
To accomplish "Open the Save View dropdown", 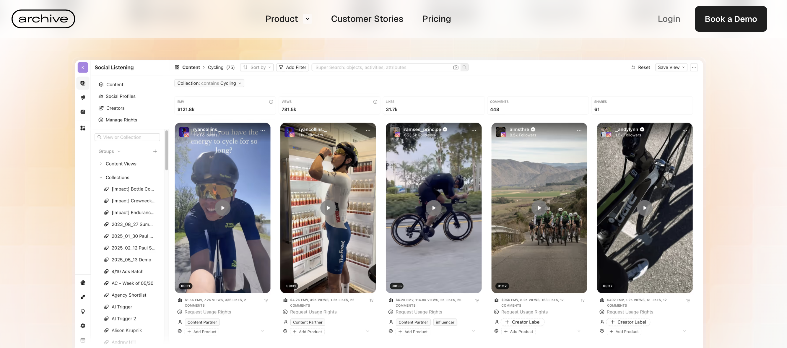I will click(x=671, y=67).
